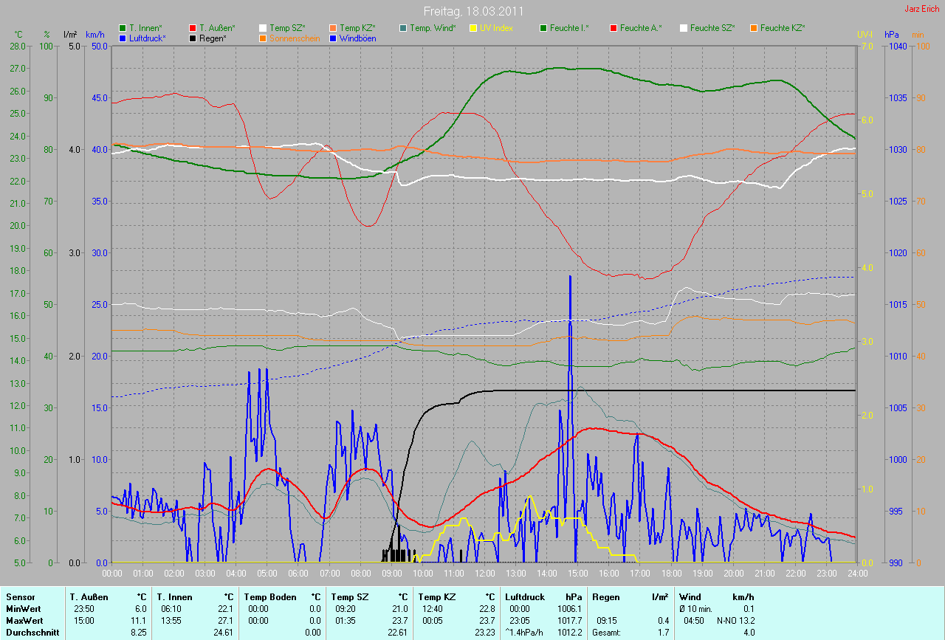The image size is (945, 640).
Task: Select the Durchschnitt row label
Action: click(x=29, y=632)
